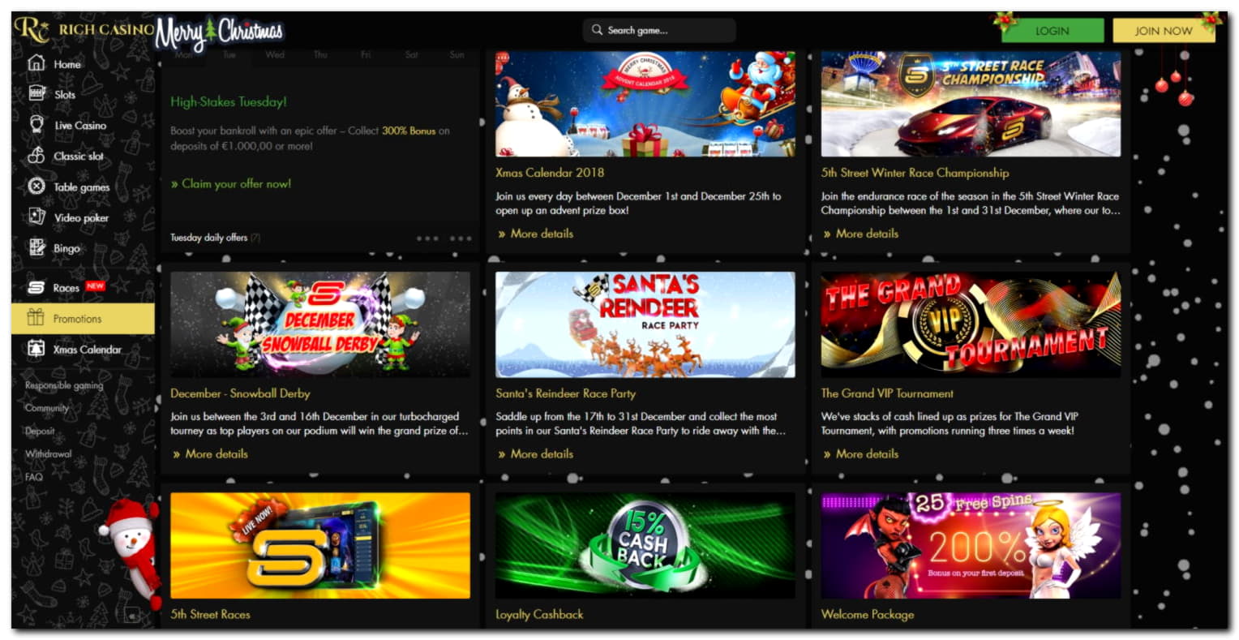Click the 'High-Stakes Tuesday!' heading
The height and width of the screenshot is (640, 1239).
click(229, 102)
